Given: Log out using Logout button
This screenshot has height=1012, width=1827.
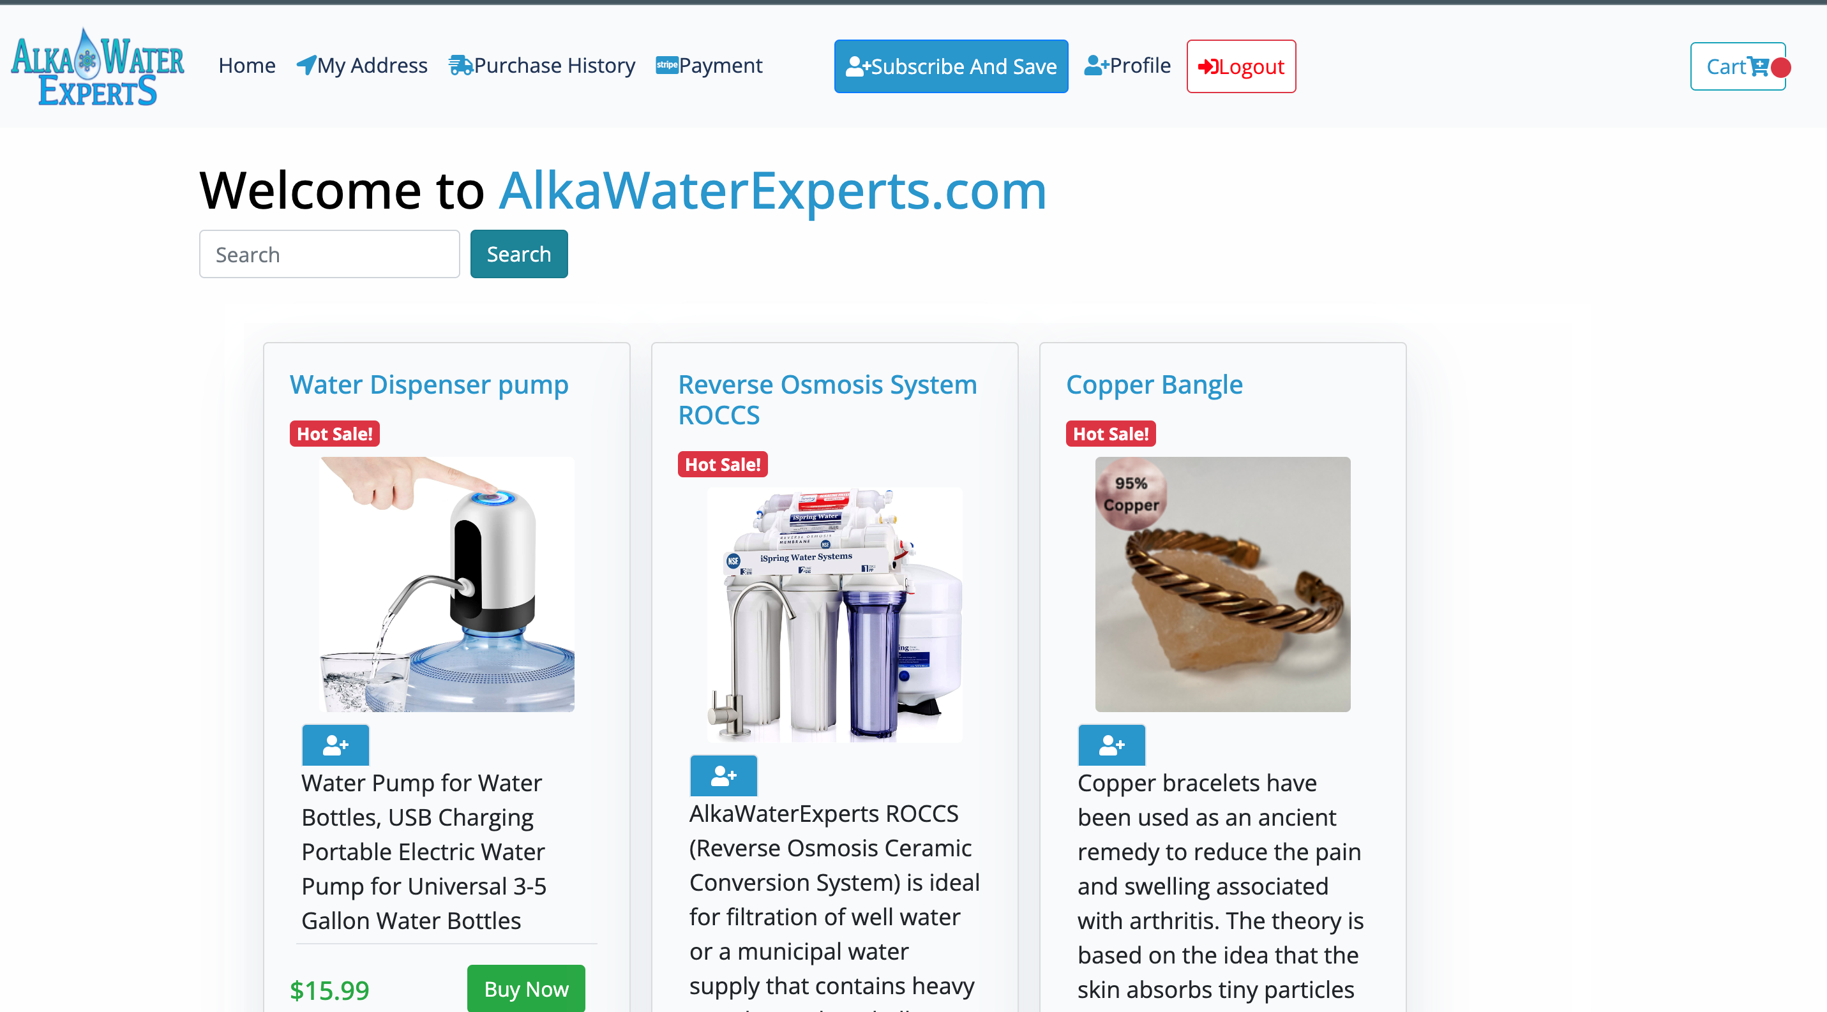Looking at the screenshot, I should click(1241, 66).
